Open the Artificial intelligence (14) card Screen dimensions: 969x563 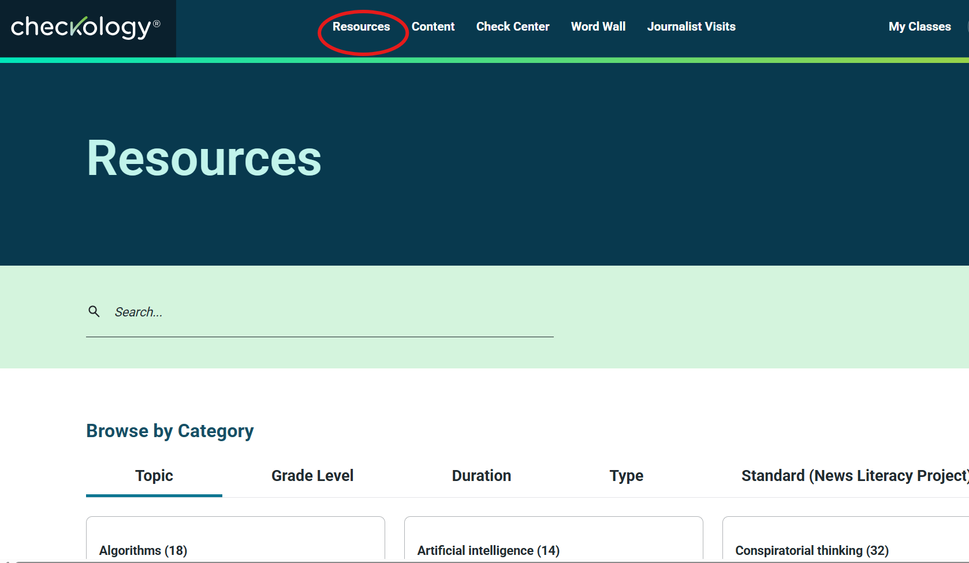554,539
